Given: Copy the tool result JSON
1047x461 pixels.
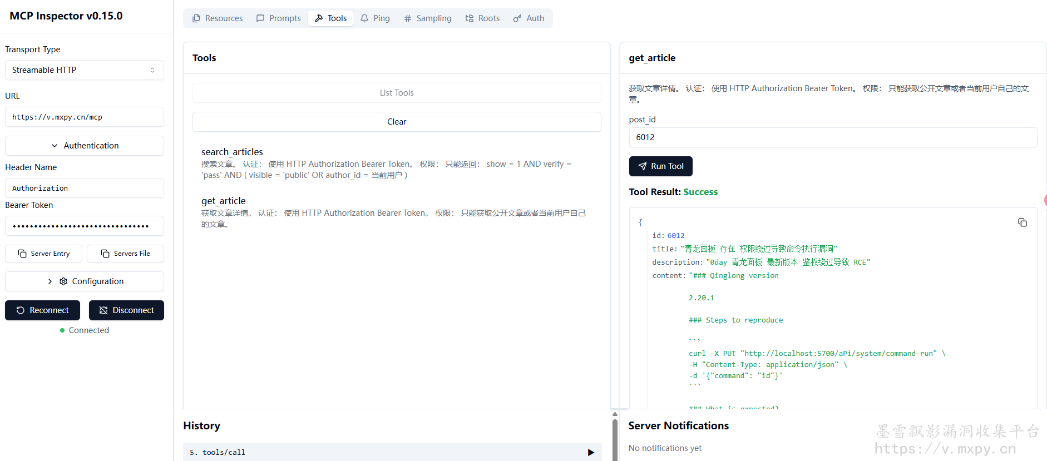Looking at the screenshot, I should click(1023, 222).
